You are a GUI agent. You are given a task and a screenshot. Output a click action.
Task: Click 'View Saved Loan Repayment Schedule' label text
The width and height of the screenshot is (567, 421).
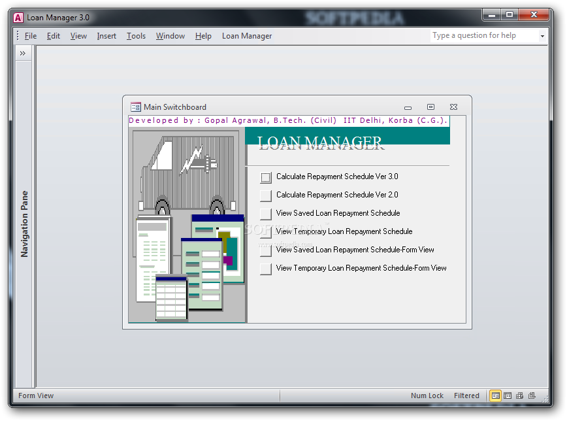coord(338,213)
